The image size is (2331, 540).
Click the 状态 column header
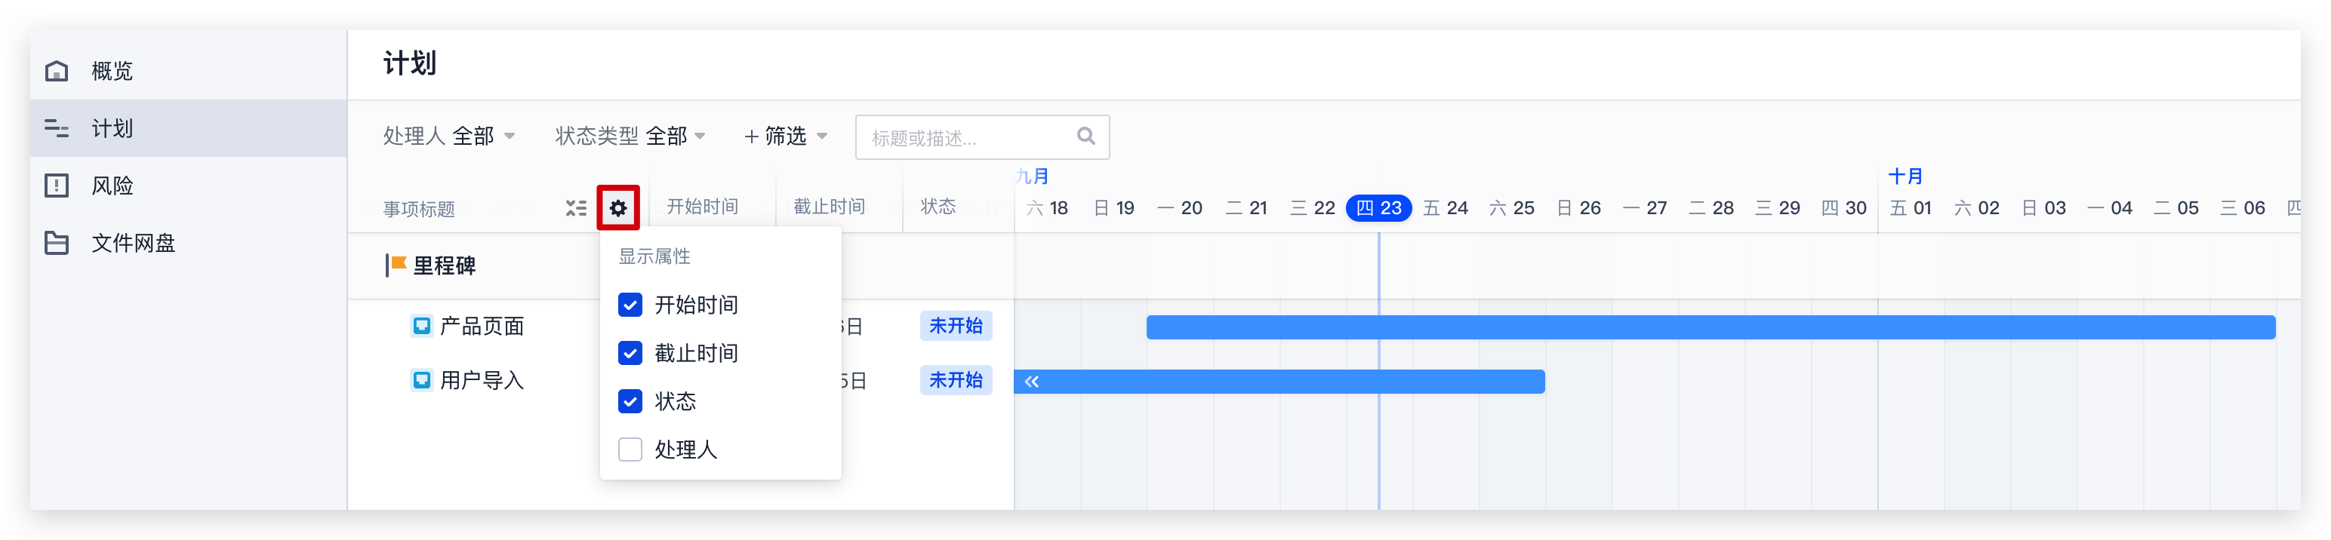click(x=938, y=207)
